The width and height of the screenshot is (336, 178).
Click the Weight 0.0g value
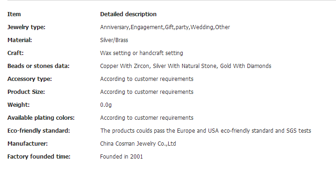pyautogui.click(x=106, y=105)
